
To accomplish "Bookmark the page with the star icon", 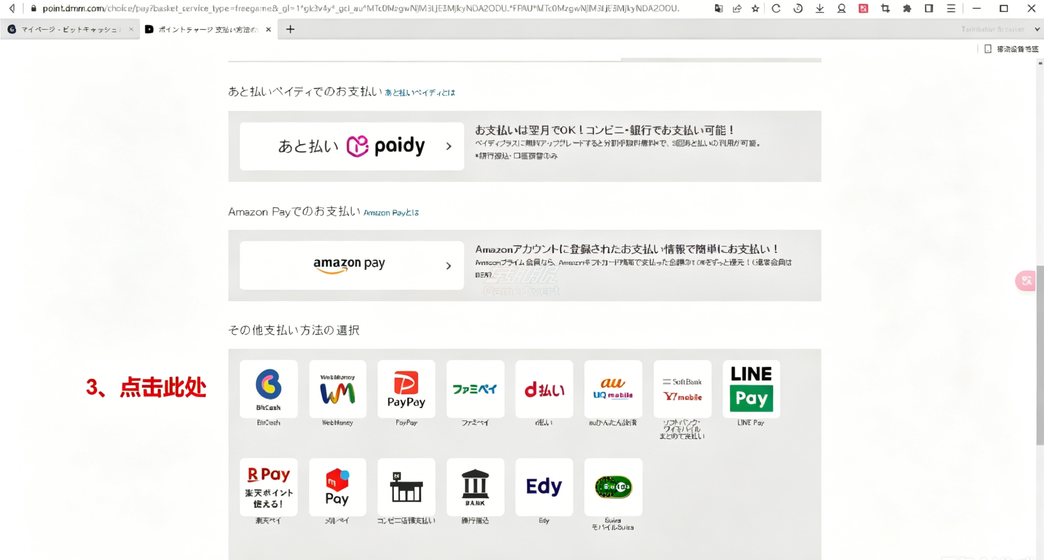I will [x=755, y=8].
